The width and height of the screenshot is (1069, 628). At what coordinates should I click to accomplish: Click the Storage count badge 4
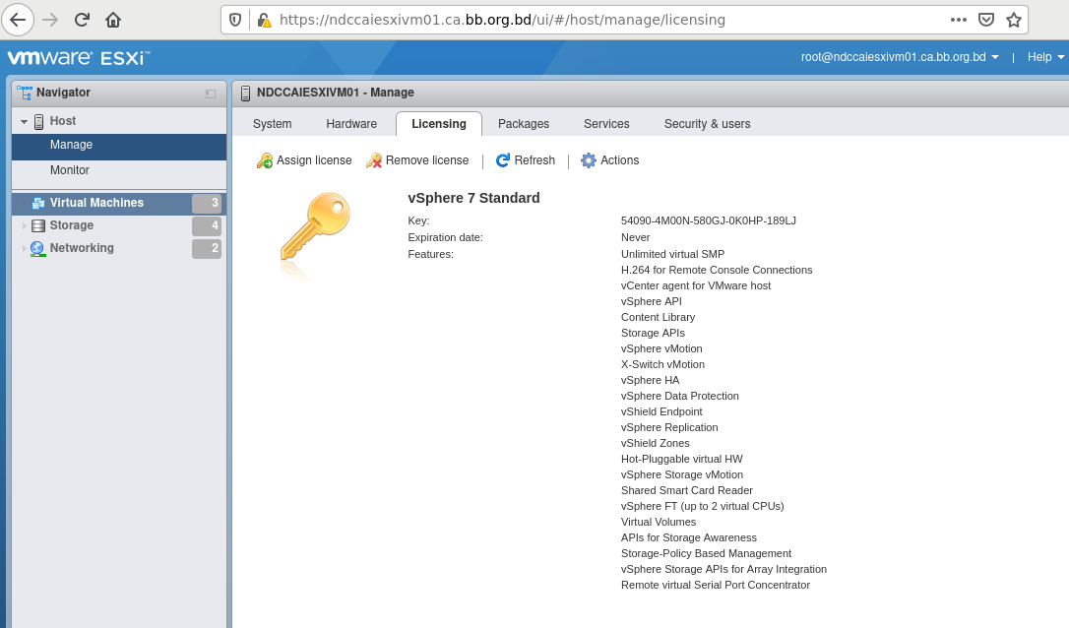tap(207, 225)
